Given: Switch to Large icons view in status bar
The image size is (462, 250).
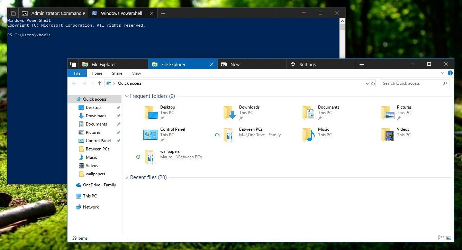Looking at the screenshot, I should 449,238.
